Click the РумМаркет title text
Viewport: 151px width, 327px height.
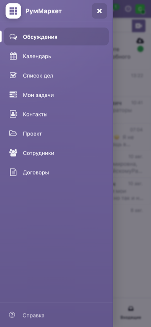tap(43, 11)
